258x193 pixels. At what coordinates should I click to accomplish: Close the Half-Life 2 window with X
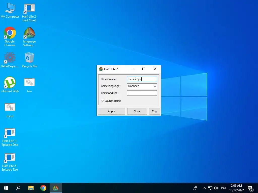point(155,69)
